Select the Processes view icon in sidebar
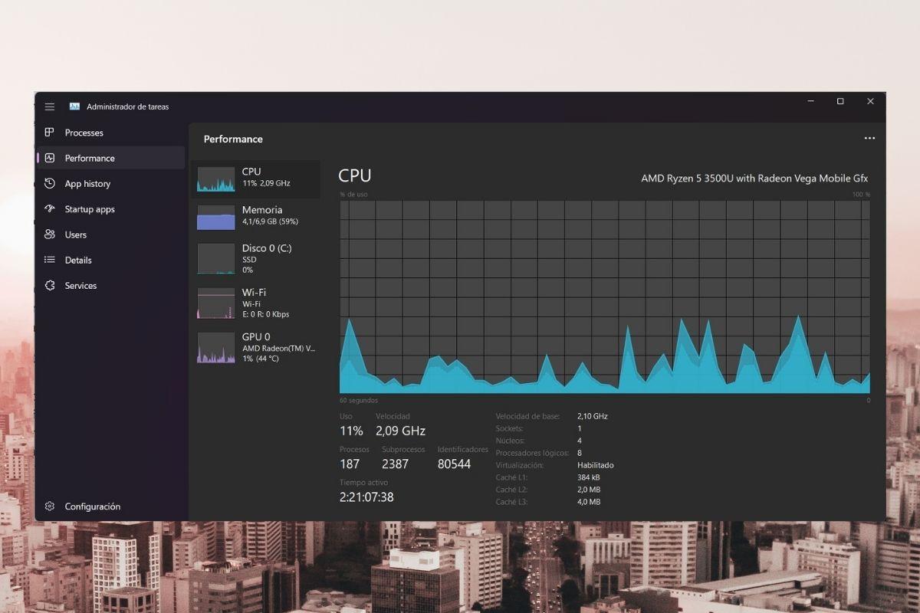920x613 pixels. tap(49, 133)
